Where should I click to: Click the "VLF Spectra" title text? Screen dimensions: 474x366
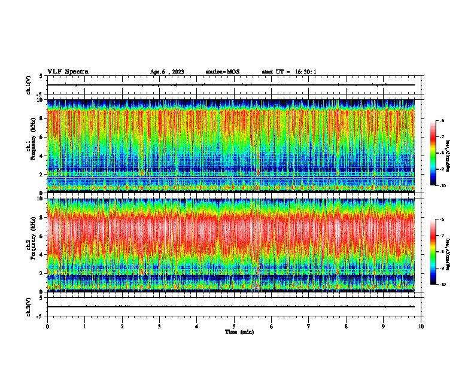click(68, 72)
